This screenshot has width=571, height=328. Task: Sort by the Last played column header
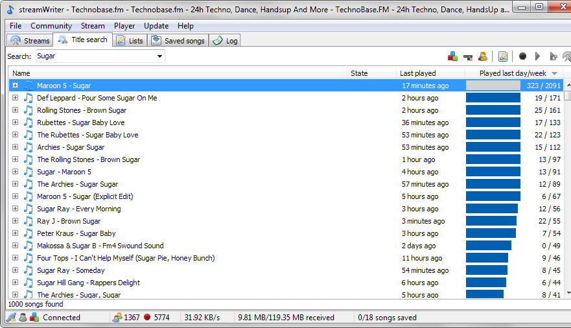pos(430,73)
